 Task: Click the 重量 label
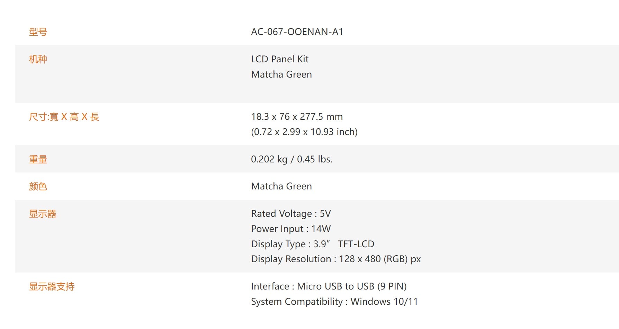[38, 159]
